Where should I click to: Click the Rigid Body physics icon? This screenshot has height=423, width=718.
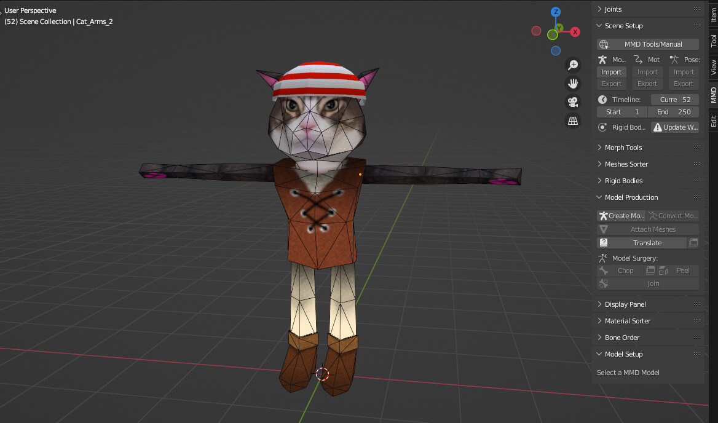tap(602, 127)
